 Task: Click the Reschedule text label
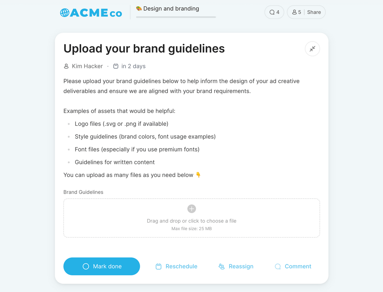tap(181, 267)
